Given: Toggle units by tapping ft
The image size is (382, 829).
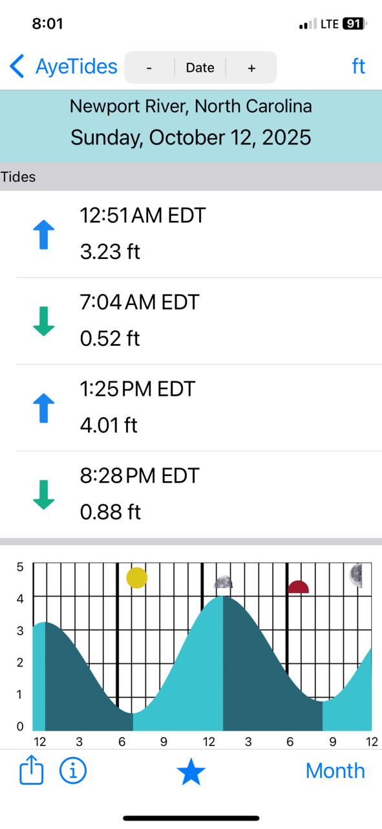Looking at the screenshot, I should tap(359, 66).
